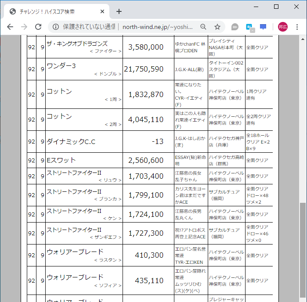
Task: Bookmark this page with star icon
Action: [x=217, y=27]
